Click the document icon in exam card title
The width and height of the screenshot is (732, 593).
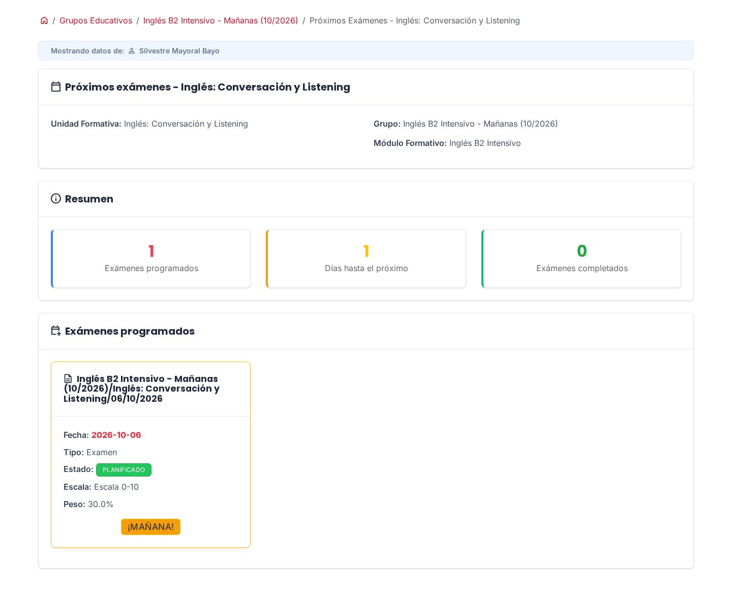(x=68, y=379)
